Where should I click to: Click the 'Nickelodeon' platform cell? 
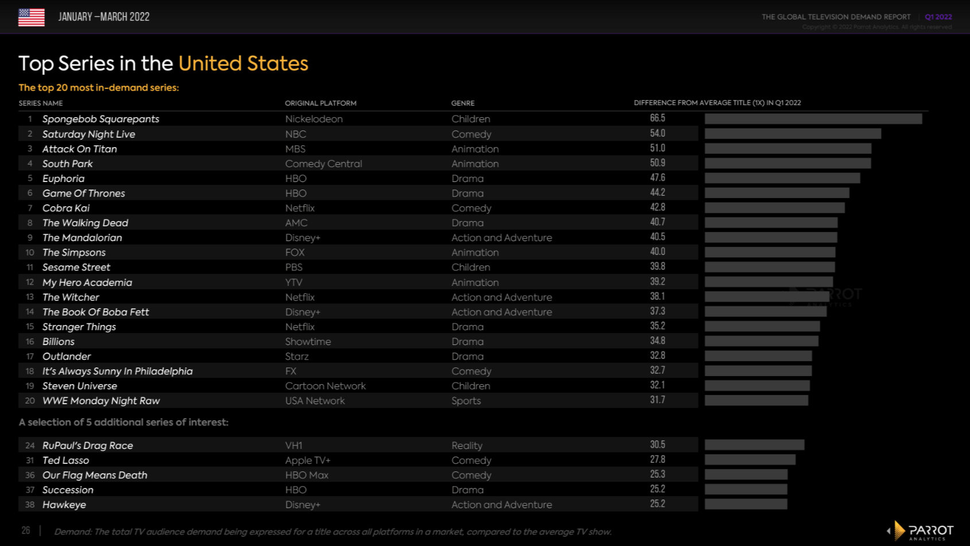pyautogui.click(x=314, y=119)
